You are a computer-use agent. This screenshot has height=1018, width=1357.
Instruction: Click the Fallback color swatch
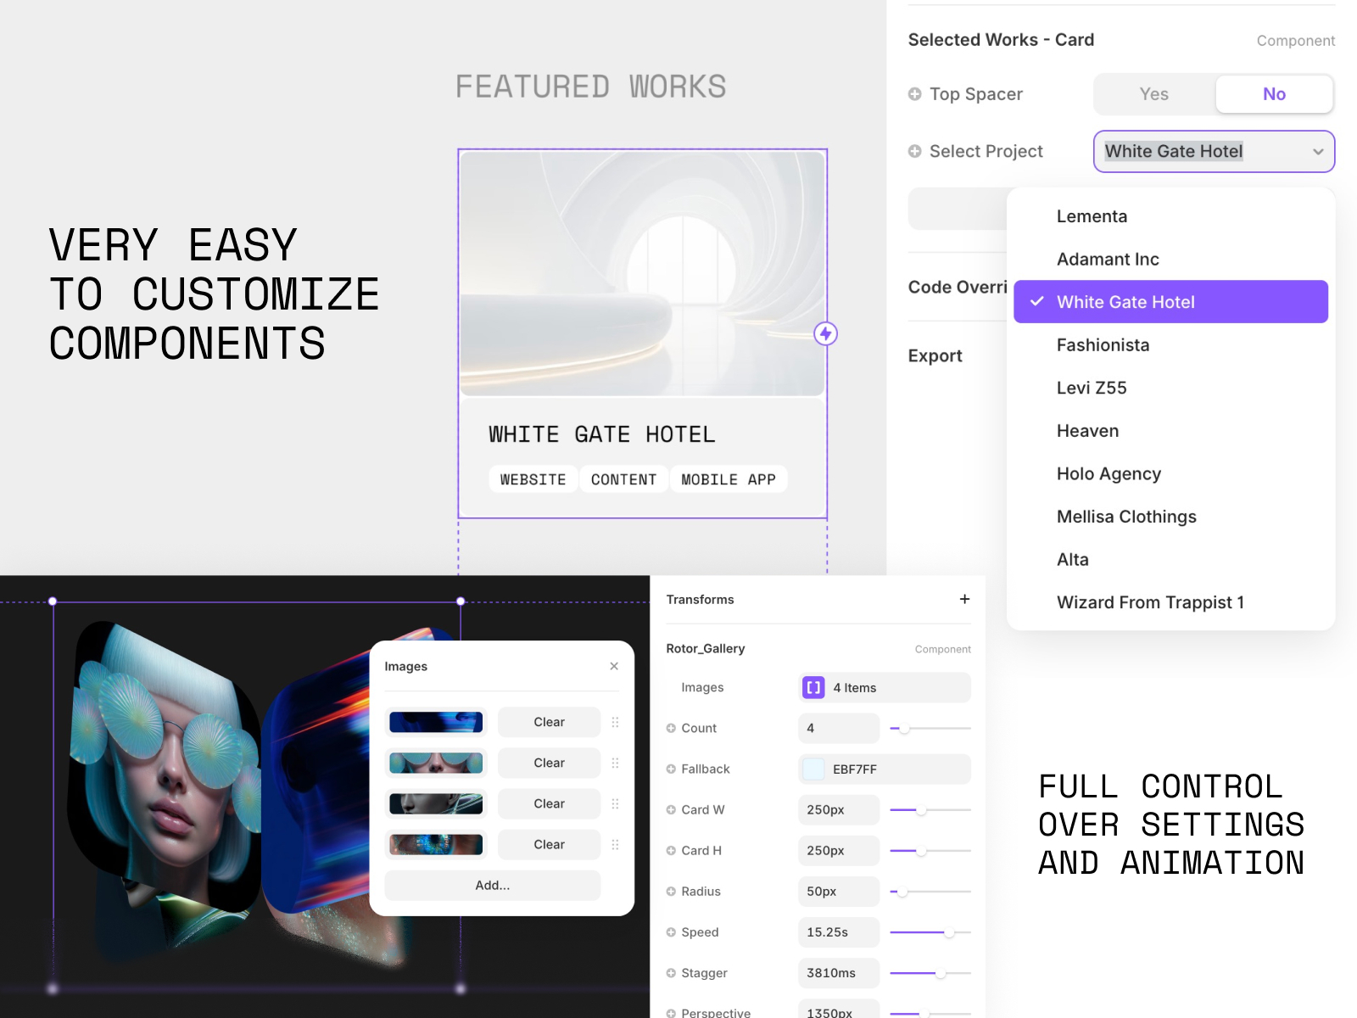813,769
